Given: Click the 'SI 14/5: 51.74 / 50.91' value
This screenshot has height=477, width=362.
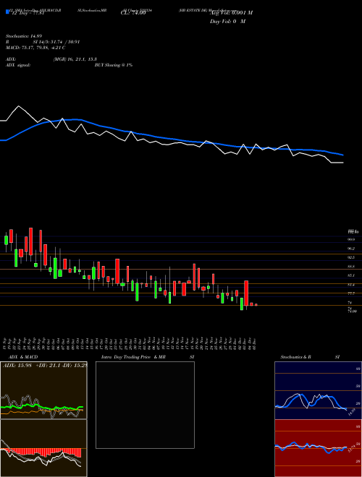Looking at the screenshot, I should click(56, 42).
